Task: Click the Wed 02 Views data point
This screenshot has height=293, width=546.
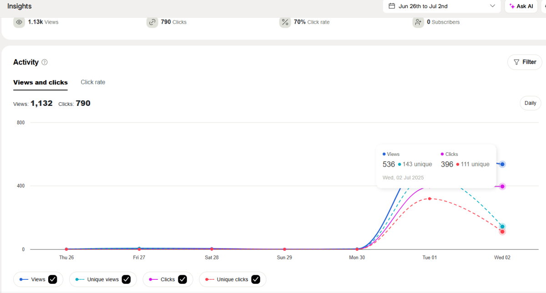Action: click(x=502, y=164)
